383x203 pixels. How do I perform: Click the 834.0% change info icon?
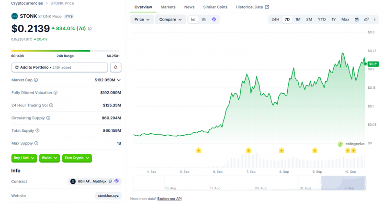point(90,29)
